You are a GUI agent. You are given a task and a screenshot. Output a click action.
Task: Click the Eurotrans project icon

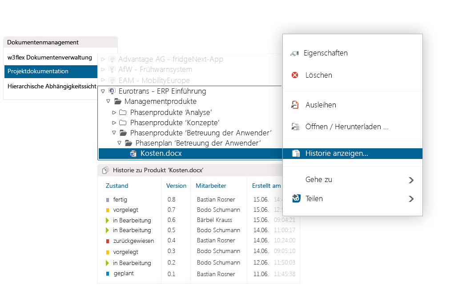tap(112, 91)
